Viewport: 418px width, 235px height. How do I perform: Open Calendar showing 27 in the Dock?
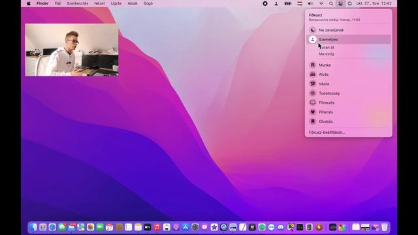(109, 227)
